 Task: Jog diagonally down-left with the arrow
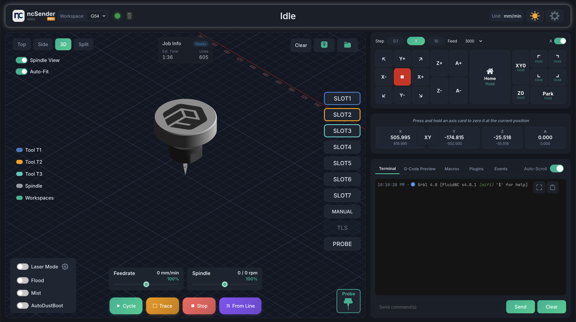(384, 95)
